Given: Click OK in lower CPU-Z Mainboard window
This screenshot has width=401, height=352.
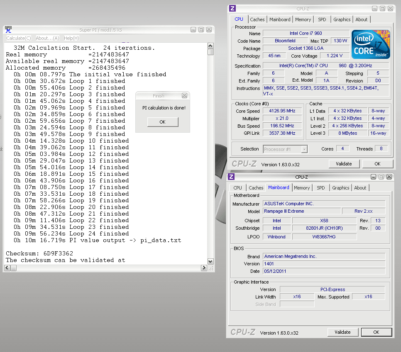Looking at the screenshot, I should tap(376, 332).
